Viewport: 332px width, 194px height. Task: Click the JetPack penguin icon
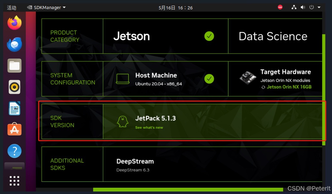[123, 121]
